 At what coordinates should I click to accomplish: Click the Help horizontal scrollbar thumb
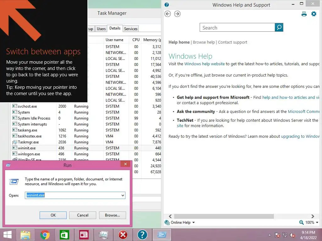pos(224,216)
